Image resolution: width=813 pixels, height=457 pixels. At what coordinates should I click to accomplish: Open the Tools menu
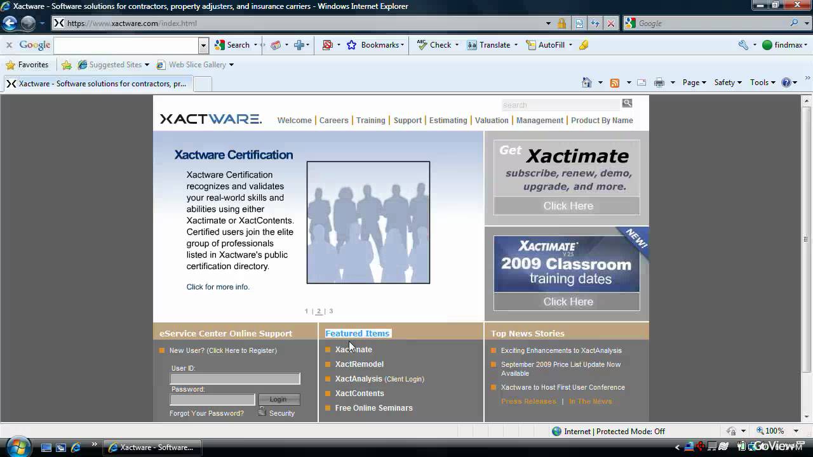(x=763, y=83)
